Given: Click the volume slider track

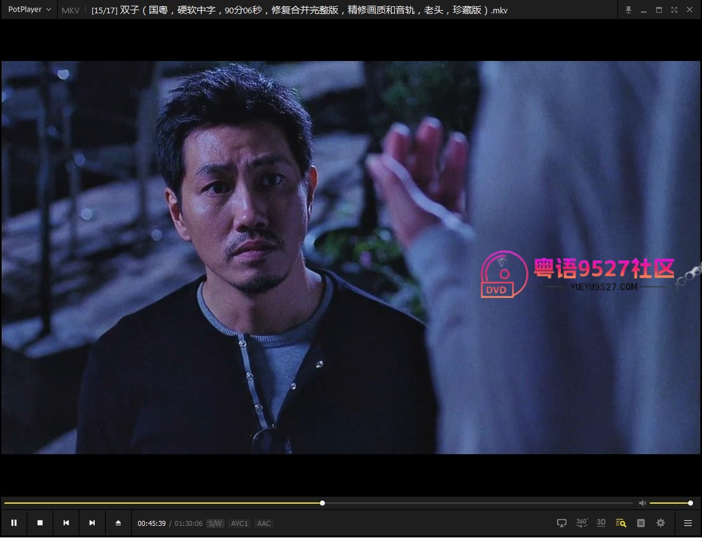Looking at the screenshot, I should click(x=670, y=503).
